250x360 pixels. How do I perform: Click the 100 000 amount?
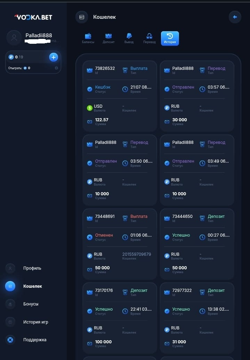(x=103, y=342)
